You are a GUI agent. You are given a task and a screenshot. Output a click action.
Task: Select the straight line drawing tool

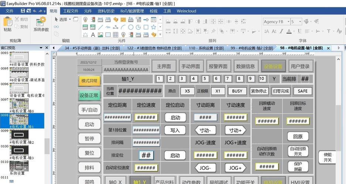pyautogui.click(x=100, y=27)
